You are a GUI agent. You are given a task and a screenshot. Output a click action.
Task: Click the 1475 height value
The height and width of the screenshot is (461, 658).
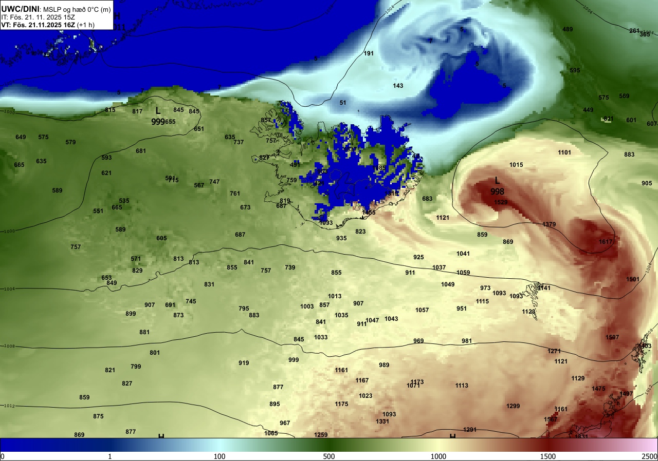[598, 389]
